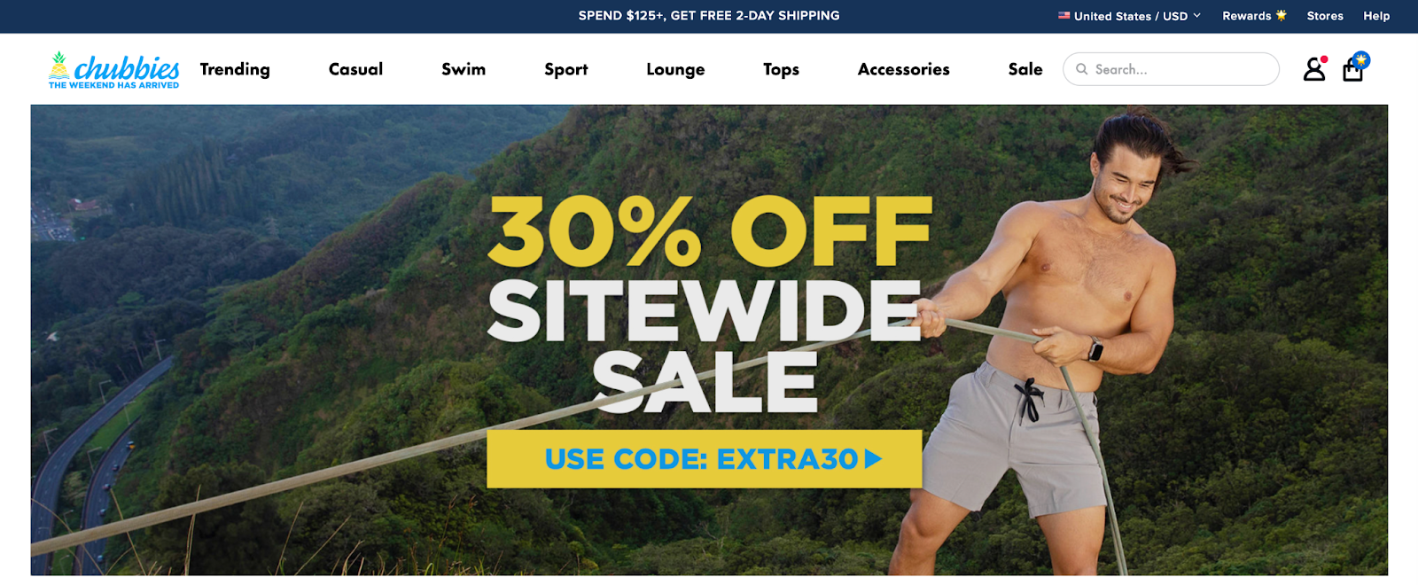Click the chevron next to USD
The image size is (1418, 585).
(x=1196, y=15)
